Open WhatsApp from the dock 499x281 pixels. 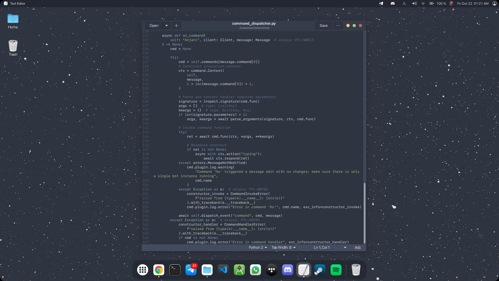tap(255, 270)
